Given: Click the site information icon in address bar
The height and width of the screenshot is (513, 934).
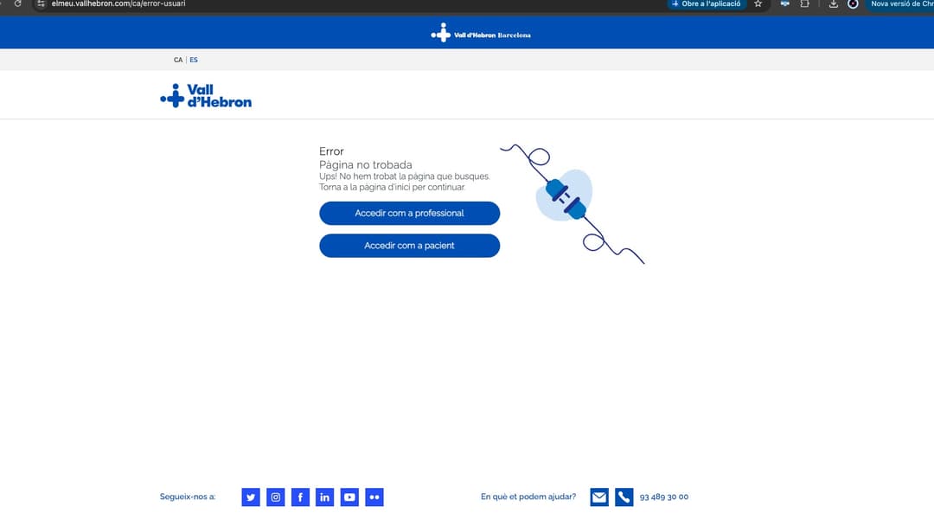Looking at the screenshot, I should [40, 4].
